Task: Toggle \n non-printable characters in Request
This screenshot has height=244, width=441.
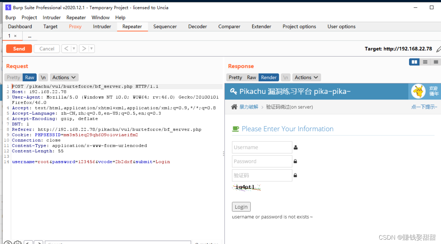Action: (x=43, y=77)
